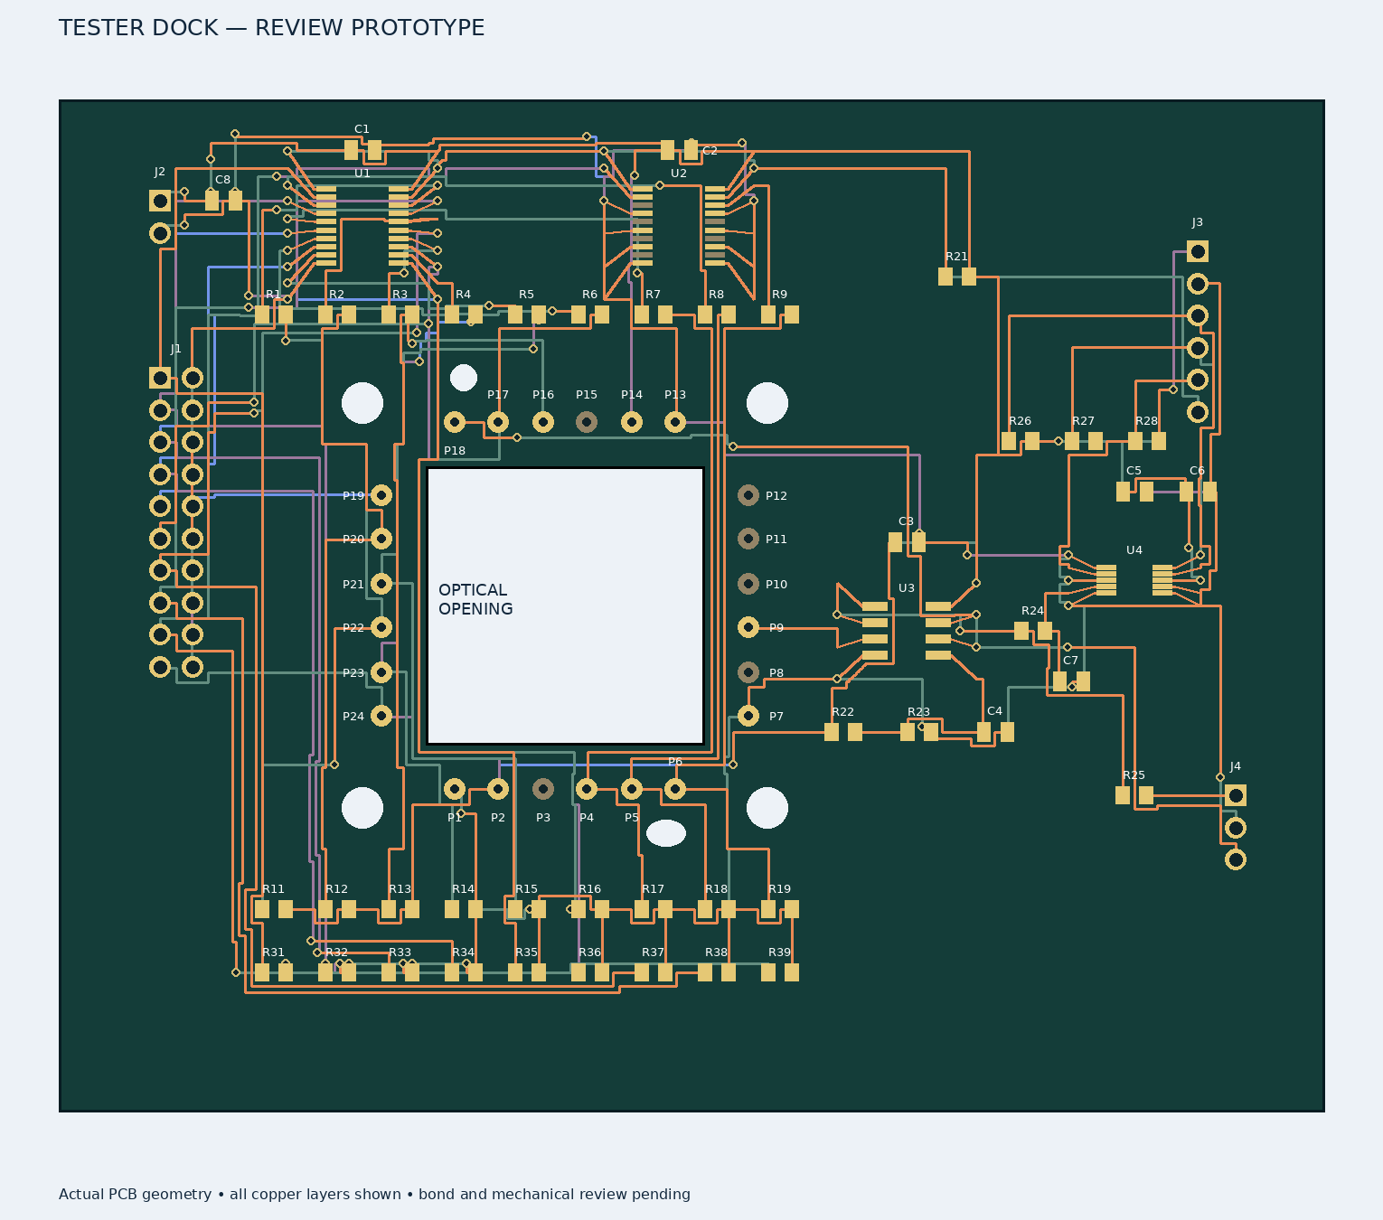Click the 'OPTICAL OPENING' label text
1383x1220 pixels.
tap(475, 599)
